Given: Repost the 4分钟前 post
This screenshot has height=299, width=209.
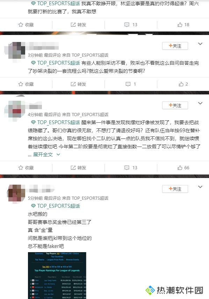Looking at the screenshot, I should (78, 168).
